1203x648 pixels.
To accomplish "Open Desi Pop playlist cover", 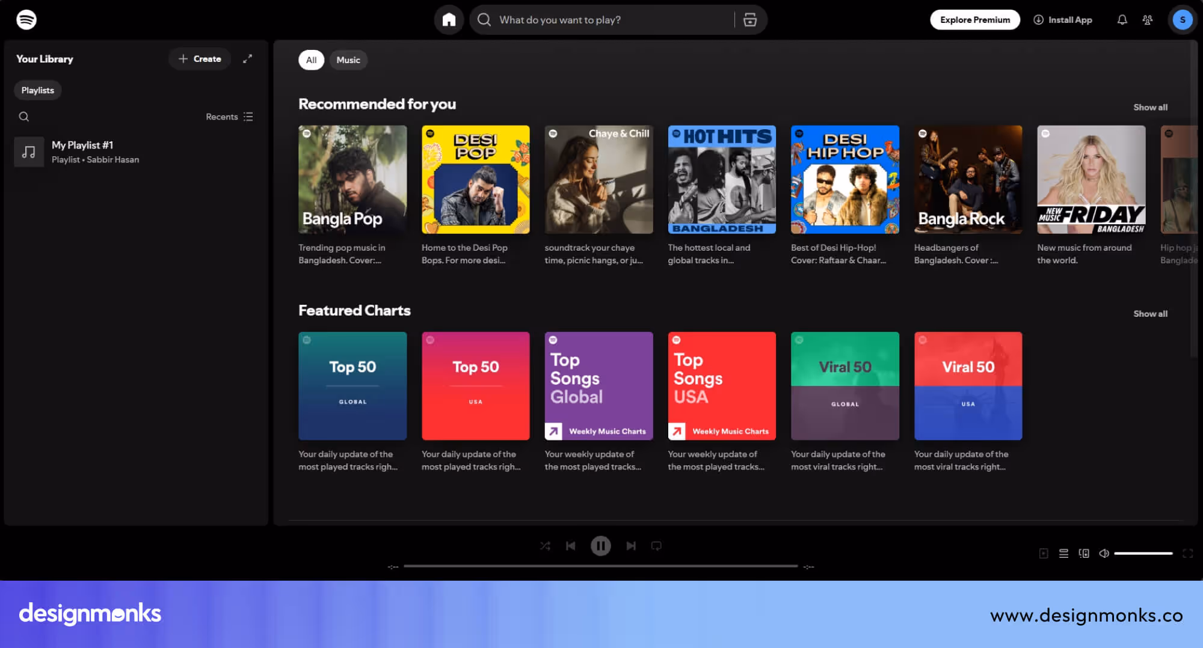I will (476, 180).
